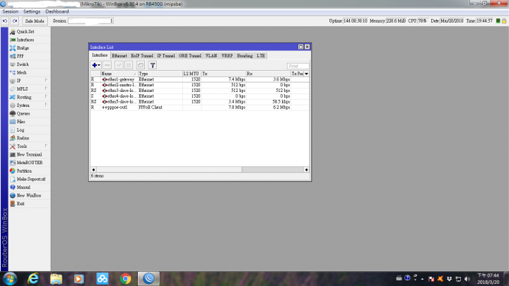Open the Session menu
The image size is (509, 286).
pos(11,11)
